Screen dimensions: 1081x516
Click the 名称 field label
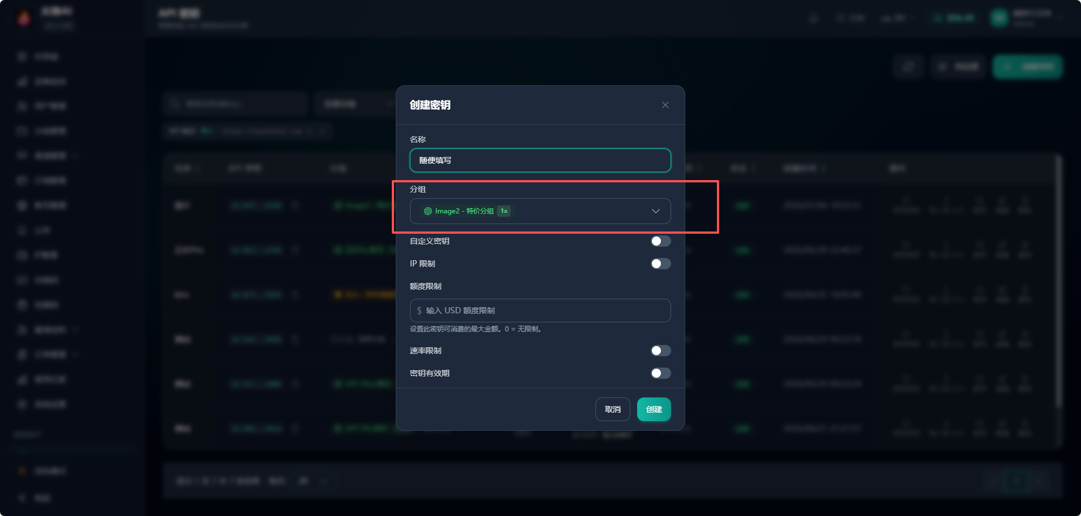click(x=418, y=139)
